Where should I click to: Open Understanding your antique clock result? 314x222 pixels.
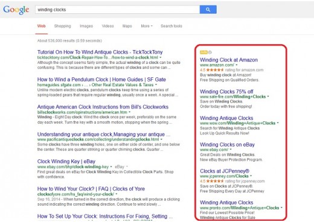click(104, 134)
